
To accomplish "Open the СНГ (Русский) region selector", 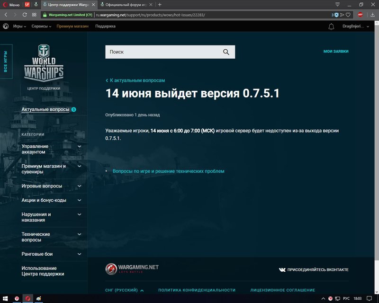I will pos(124,290).
